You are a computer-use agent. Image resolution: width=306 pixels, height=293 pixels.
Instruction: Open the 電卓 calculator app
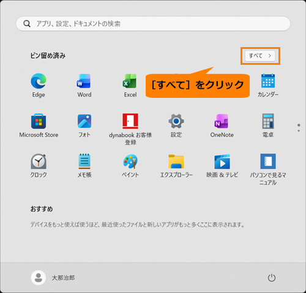pyautogui.click(x=268, y=125)
